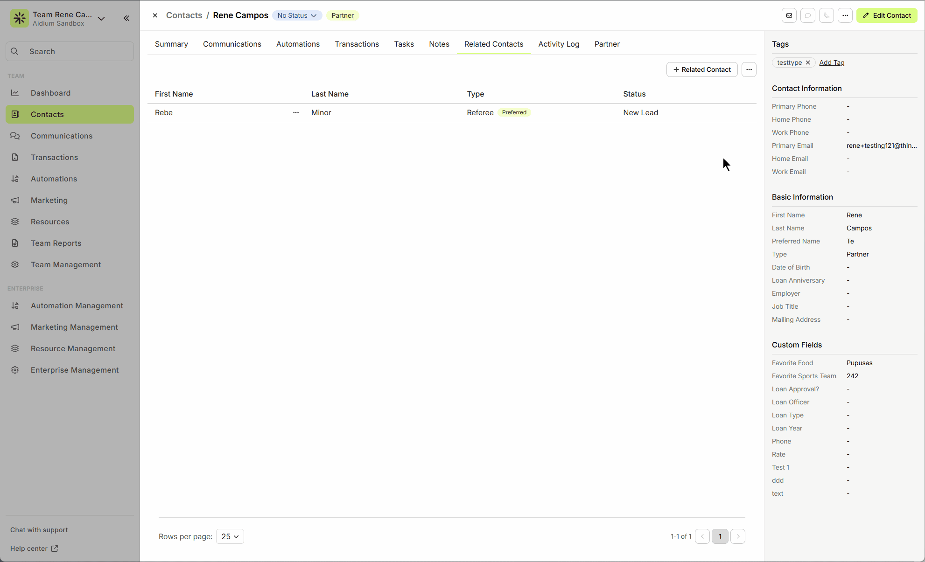This screenshot has width=925, height=562.
Task: Click the Add Tag link
Action: [832, 62]
